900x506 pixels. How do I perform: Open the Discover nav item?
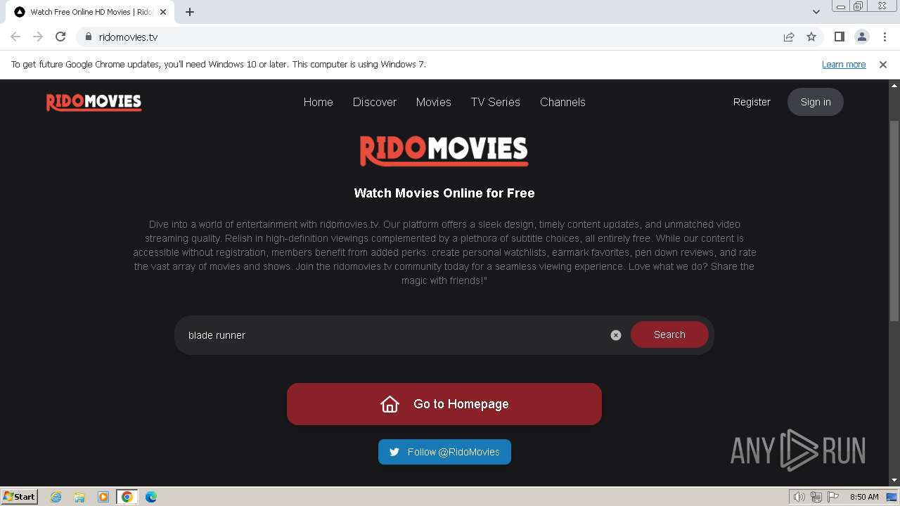pyautogui.click(x=375, y=102)
